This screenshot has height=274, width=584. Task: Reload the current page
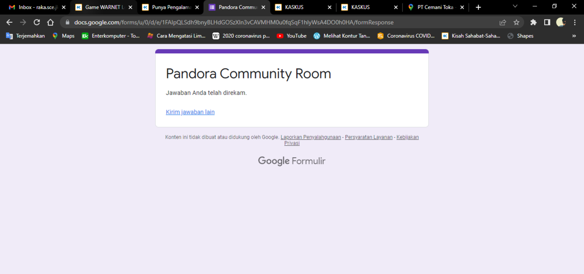click(37, 22)
